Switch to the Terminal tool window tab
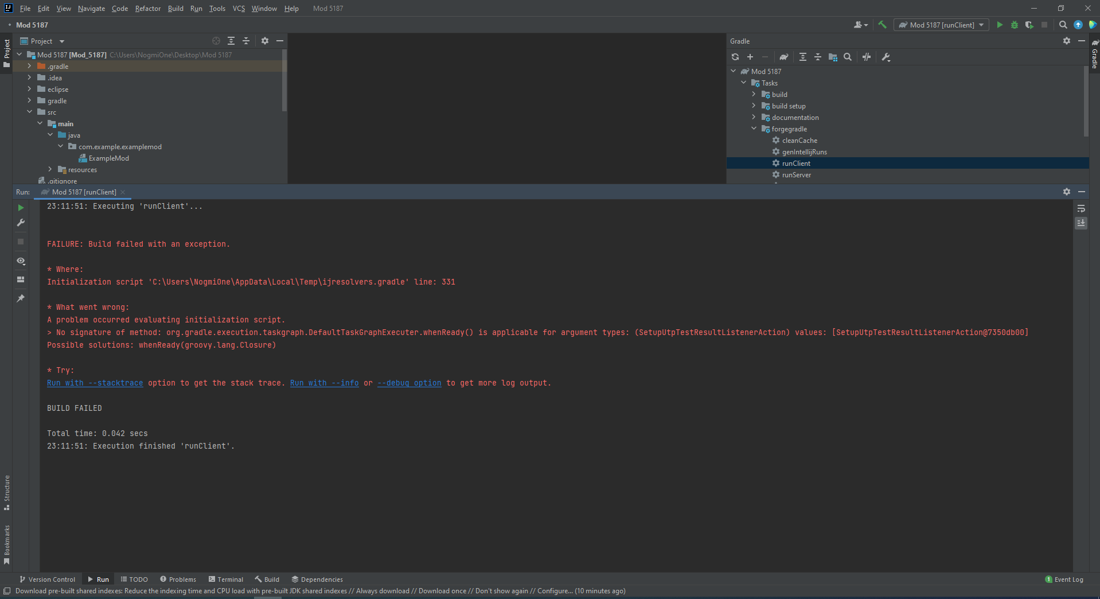This screenshot has width=1100, height=599. tap(226, 579)
